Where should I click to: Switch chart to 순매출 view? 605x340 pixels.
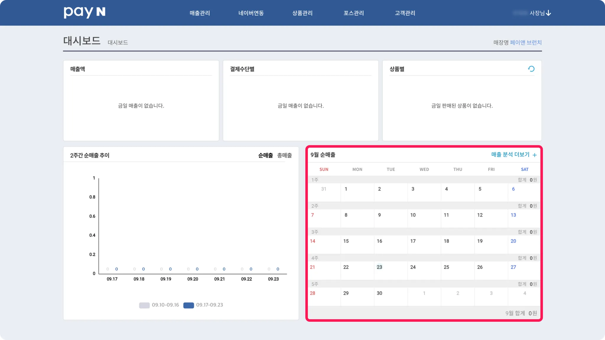tap(265, 155)
